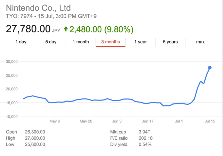The width and height of the screenshot is (223, 156).
Task: Select the 1 day tab
Action: tap(21, 42)
